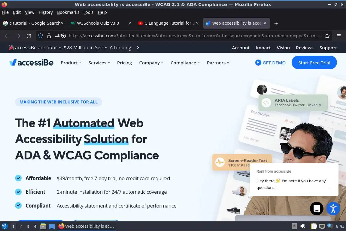Open the chat messenger launcher icon
Screen dimensions: 346x231
317,208
